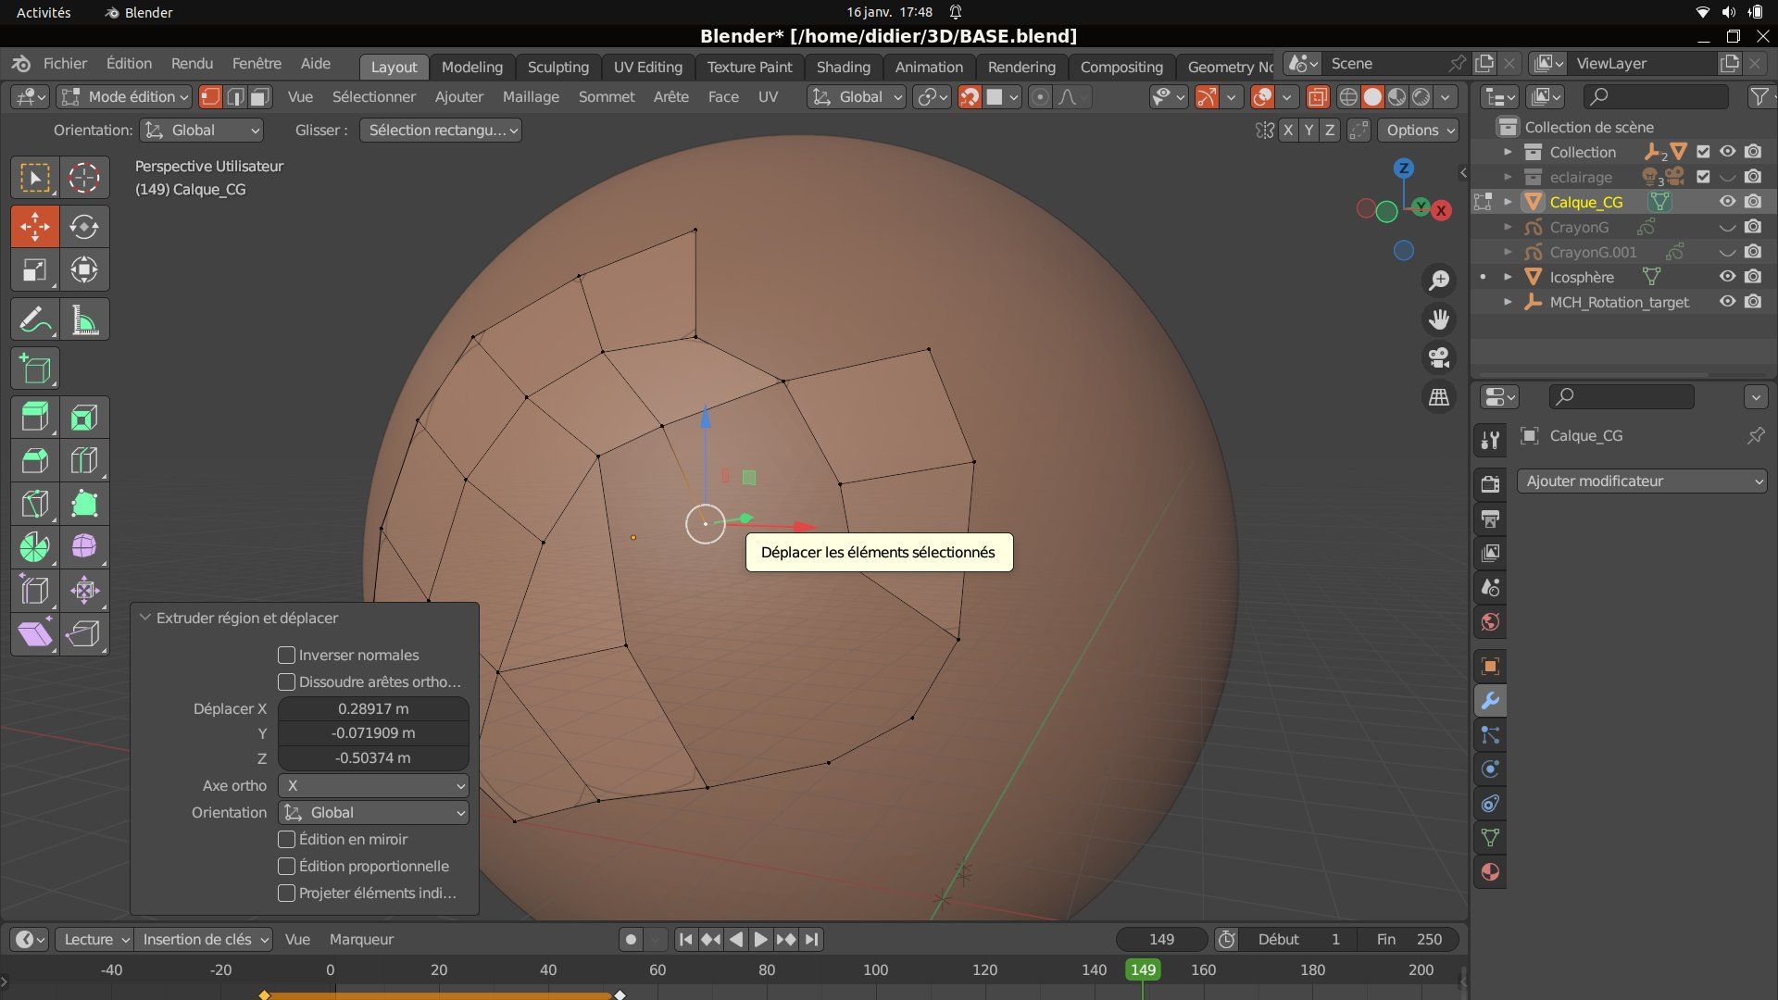Switch to the Sculpting workspace tab
The height and width of the screenshot is (1000, 1778).
(558, 67)
